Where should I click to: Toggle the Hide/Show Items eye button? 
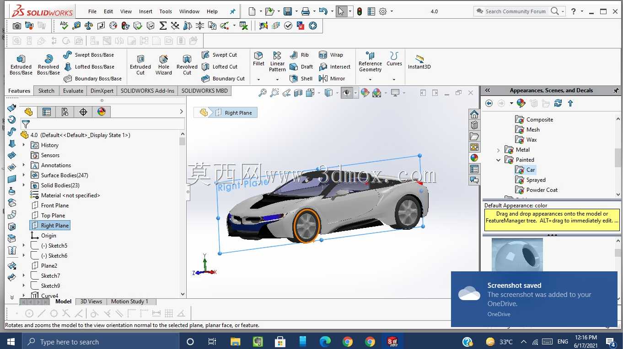point(347,93)
